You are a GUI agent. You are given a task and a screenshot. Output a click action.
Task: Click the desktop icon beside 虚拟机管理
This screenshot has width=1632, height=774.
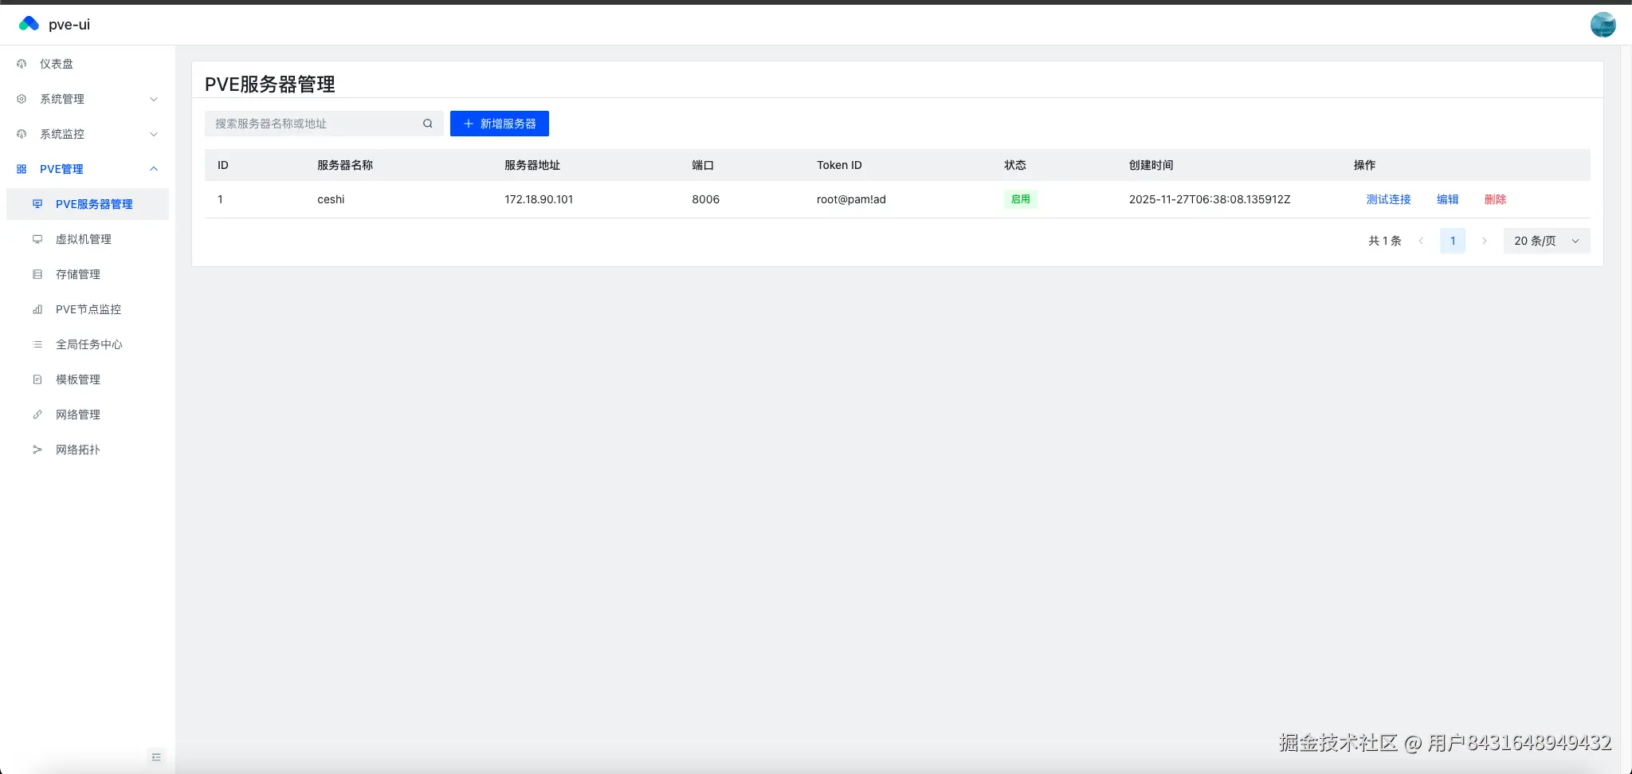37,239
